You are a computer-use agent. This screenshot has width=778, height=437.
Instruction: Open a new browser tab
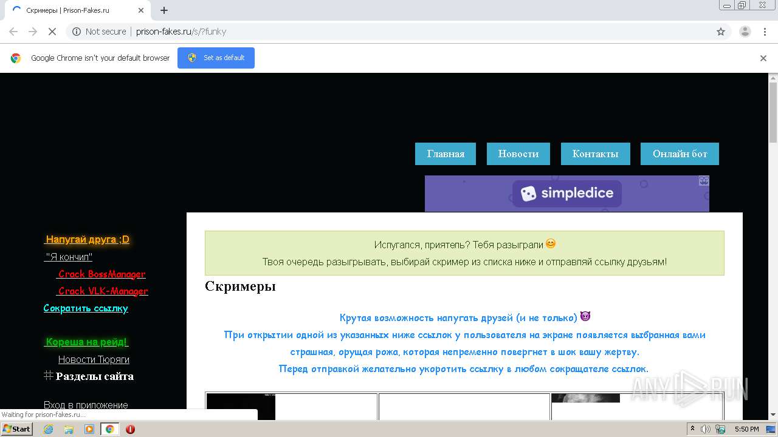click(x=164, y=10)
